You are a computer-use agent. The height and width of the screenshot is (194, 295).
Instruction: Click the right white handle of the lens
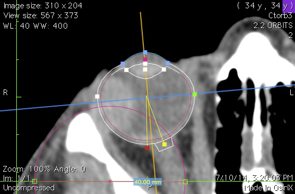tap(164, 69)
